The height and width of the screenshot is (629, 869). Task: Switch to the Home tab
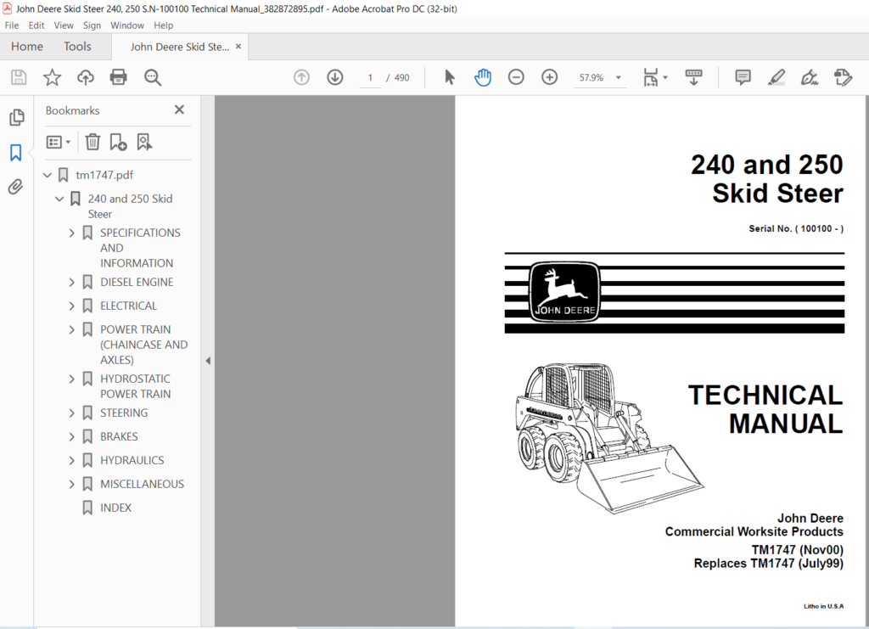pos(27,47)
